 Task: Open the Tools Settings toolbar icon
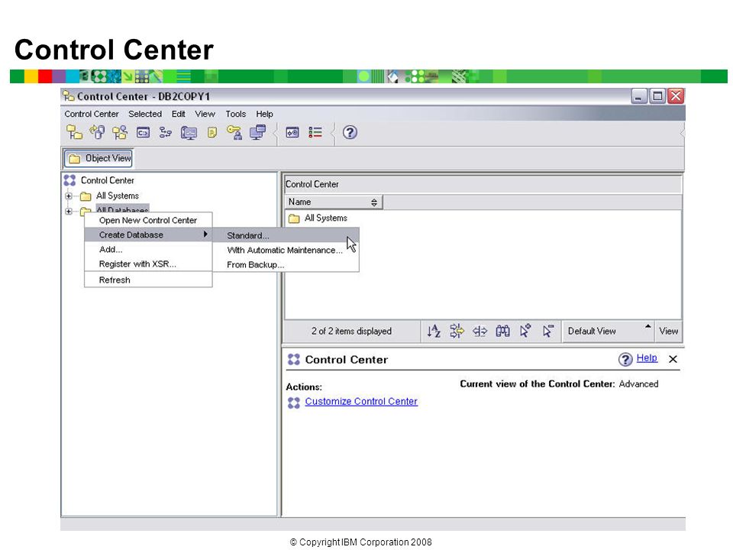pos(292,133)
